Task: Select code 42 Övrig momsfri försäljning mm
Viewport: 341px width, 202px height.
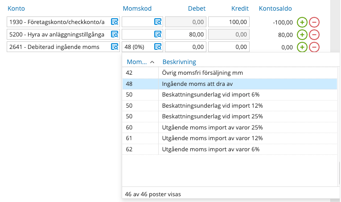Action: (x=230, y=73)
